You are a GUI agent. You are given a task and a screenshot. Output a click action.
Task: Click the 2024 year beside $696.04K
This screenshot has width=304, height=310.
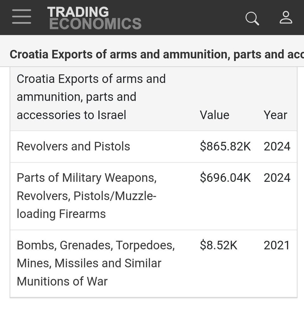pos(277,178)
